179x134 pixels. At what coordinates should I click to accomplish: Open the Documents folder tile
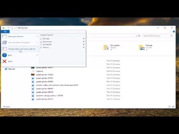(x=112, y=48)
